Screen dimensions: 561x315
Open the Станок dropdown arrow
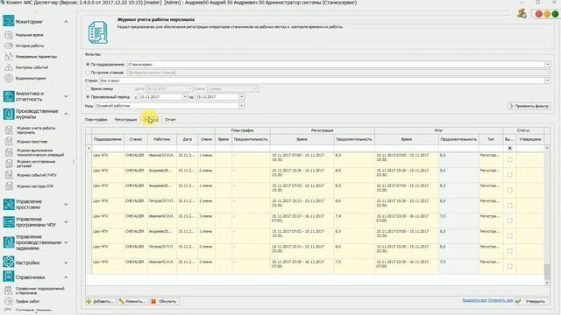pos(547,80)
